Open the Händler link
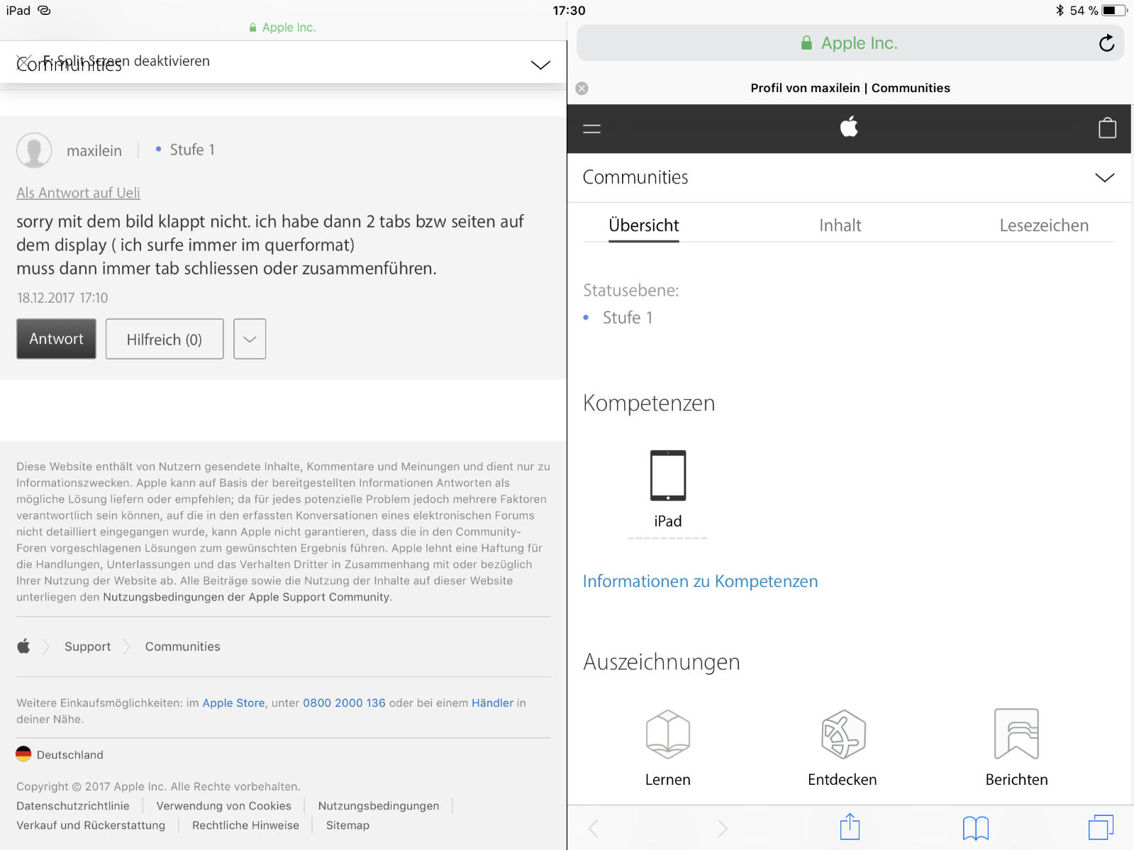This screenshot has height=850, width=1134. 492,703
